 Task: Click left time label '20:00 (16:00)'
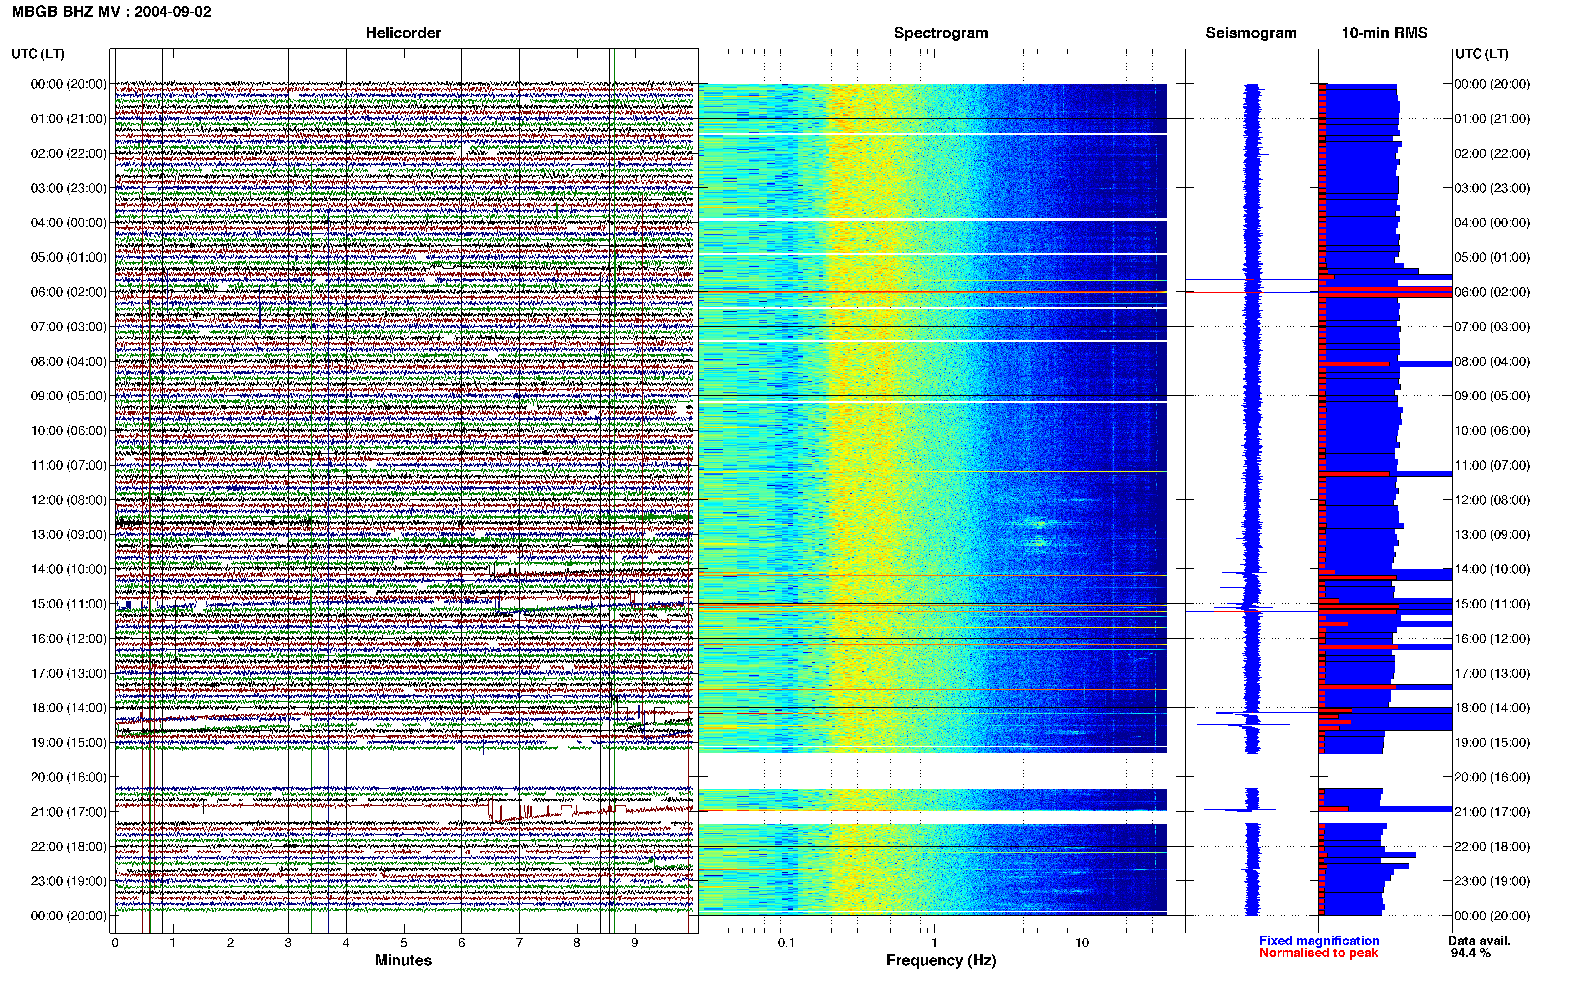click(69, 777)
